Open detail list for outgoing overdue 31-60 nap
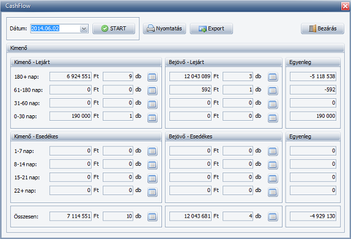351x239 pixels. pyautogui.click(x=152, y=104)
